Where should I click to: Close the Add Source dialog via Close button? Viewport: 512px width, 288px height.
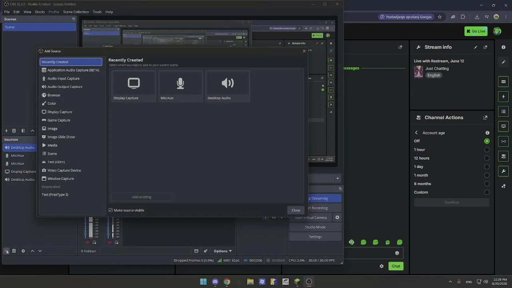(296, 210)
